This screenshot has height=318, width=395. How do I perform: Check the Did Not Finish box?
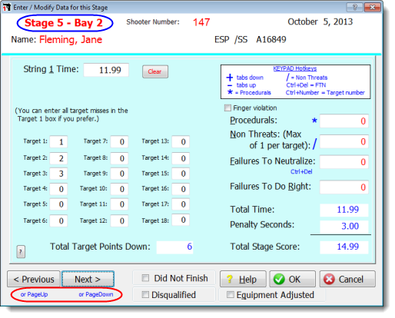[x=145, y=278]
